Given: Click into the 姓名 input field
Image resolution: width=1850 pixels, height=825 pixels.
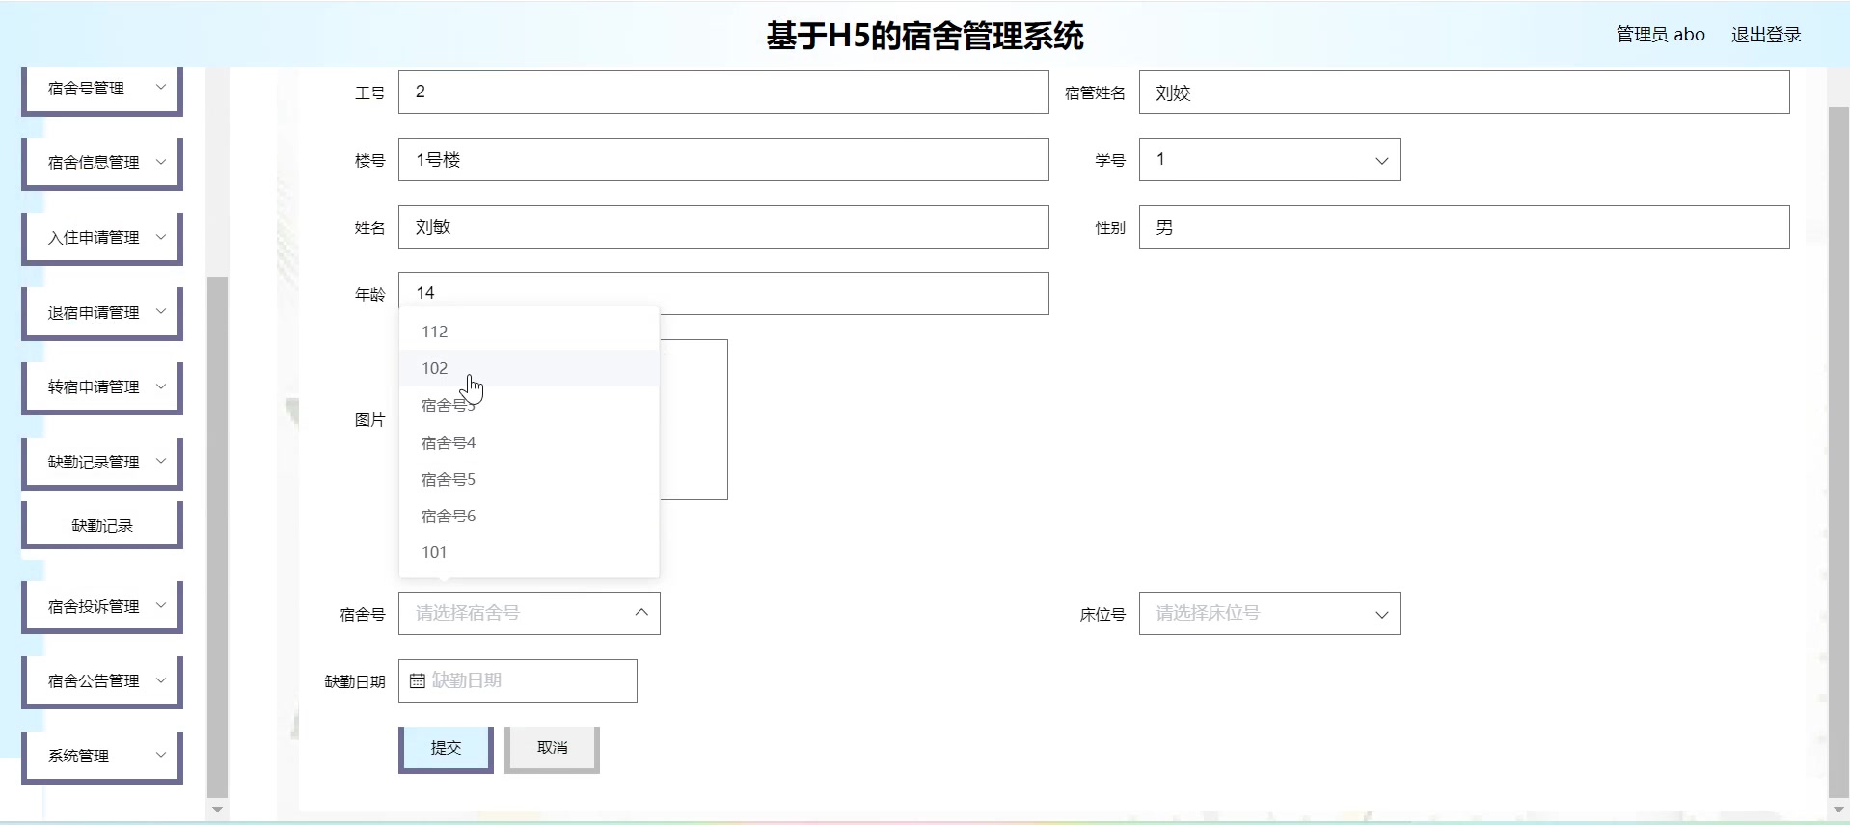Looking at the screenshot, I should click(x=723, y=227).
